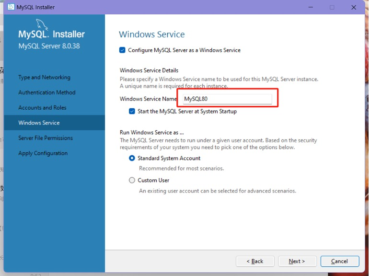Click the Windows Service Name text field
369x276 pixels.
pos(227,99)
